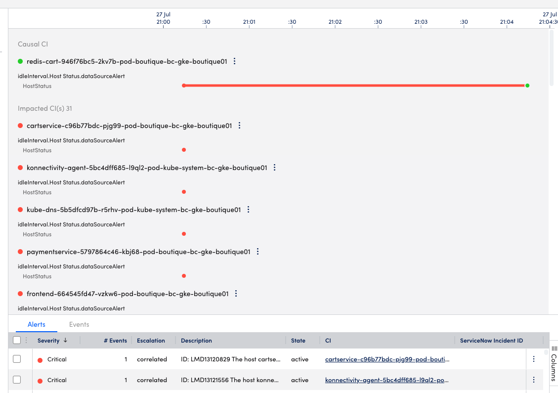Image resolution: width=558 pixels, height=393 pixels.
Task: Toggle the select-all alerts checkbox
Action: (17, 340)
